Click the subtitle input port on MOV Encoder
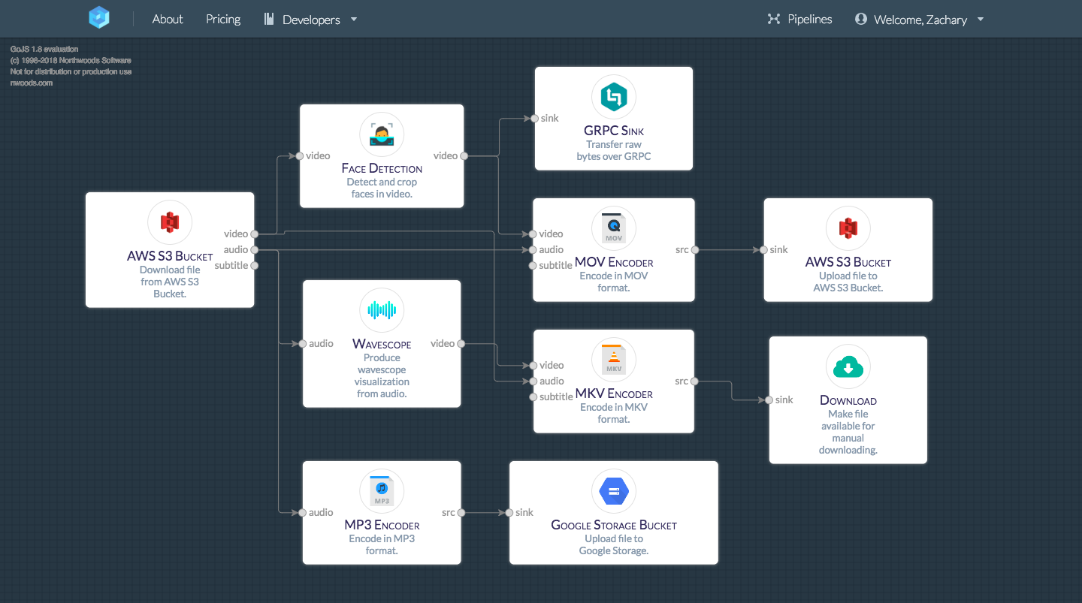This screenshot has width=1082, height=603. [533, 265]
